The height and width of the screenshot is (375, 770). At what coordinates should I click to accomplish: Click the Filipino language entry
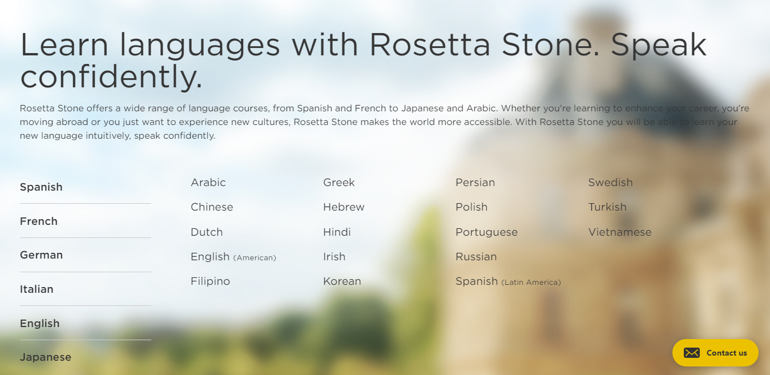click(x=210, y=281)
